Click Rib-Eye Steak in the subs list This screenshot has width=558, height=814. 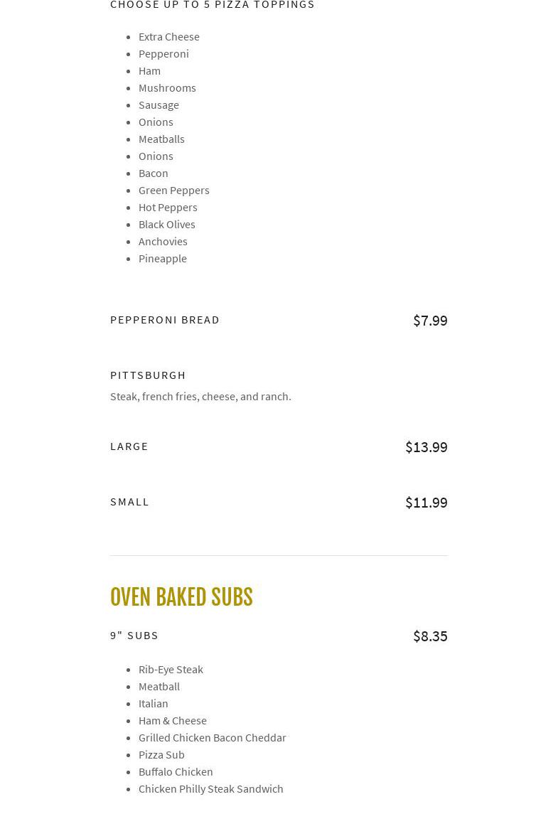click(171, 670)
